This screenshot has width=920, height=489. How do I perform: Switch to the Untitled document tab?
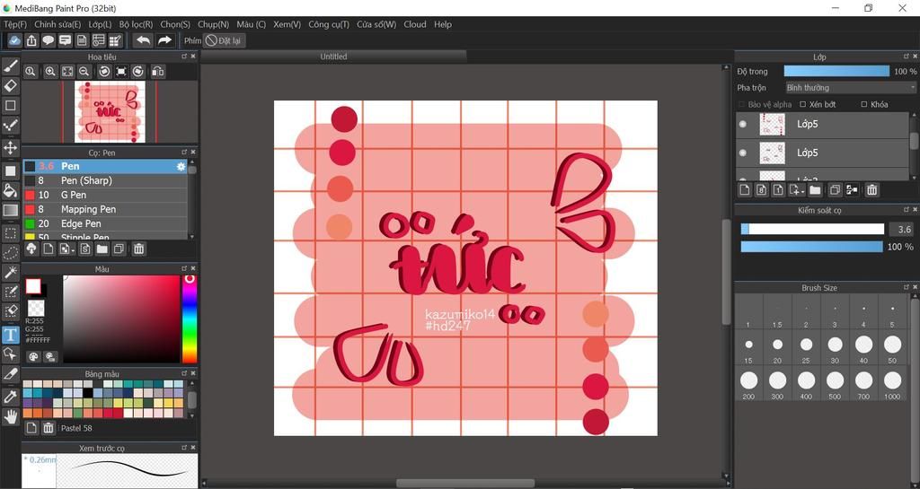pyautogui.click(x=333, y=57)
